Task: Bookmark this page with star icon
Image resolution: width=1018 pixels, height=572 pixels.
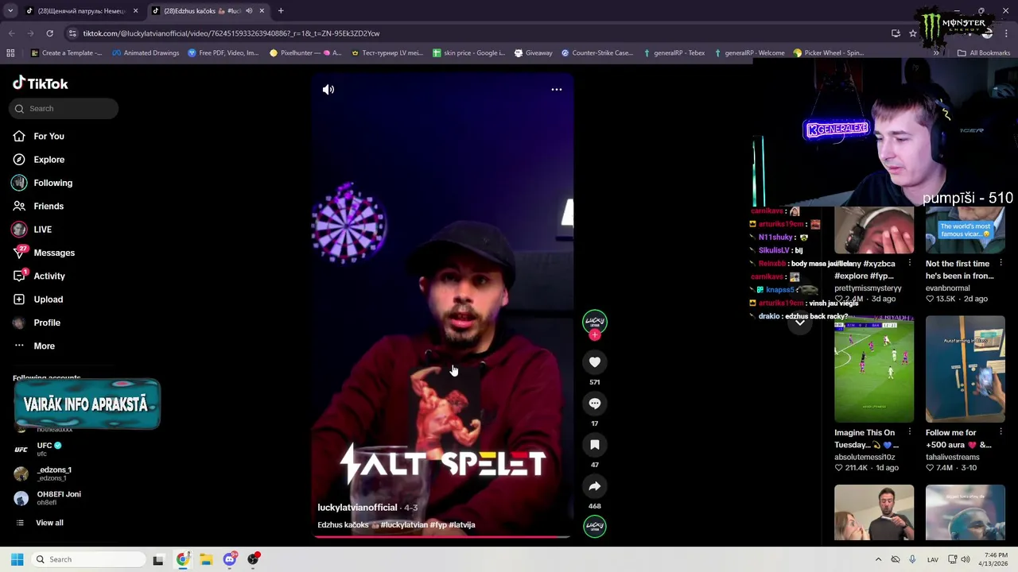Action: tap(912, 33)
